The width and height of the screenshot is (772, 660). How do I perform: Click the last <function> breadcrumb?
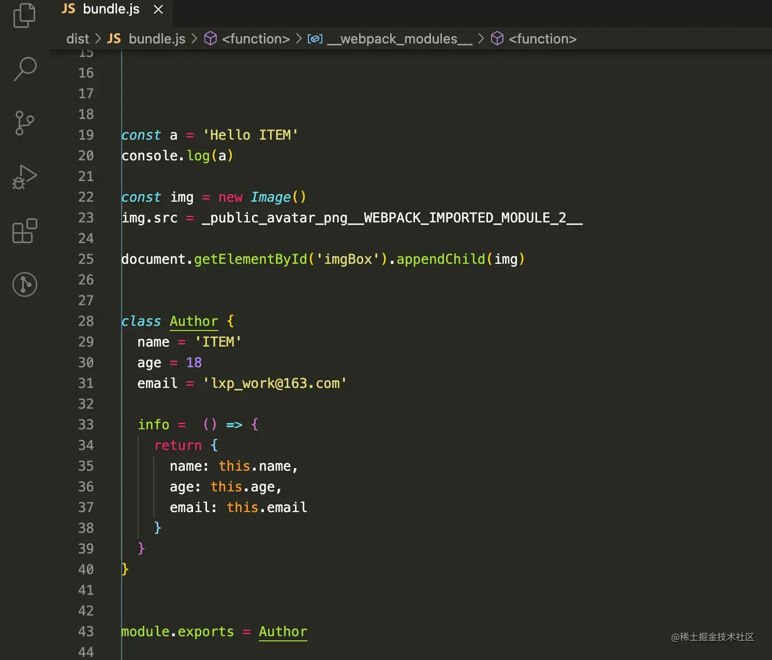pos(542,39)
